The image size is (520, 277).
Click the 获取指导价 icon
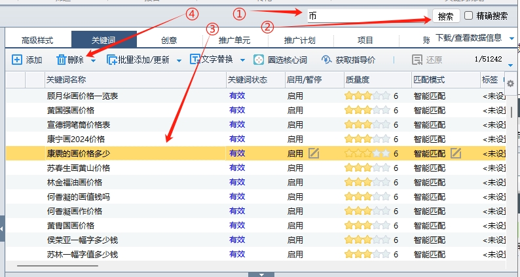click(x=326, y=60)
